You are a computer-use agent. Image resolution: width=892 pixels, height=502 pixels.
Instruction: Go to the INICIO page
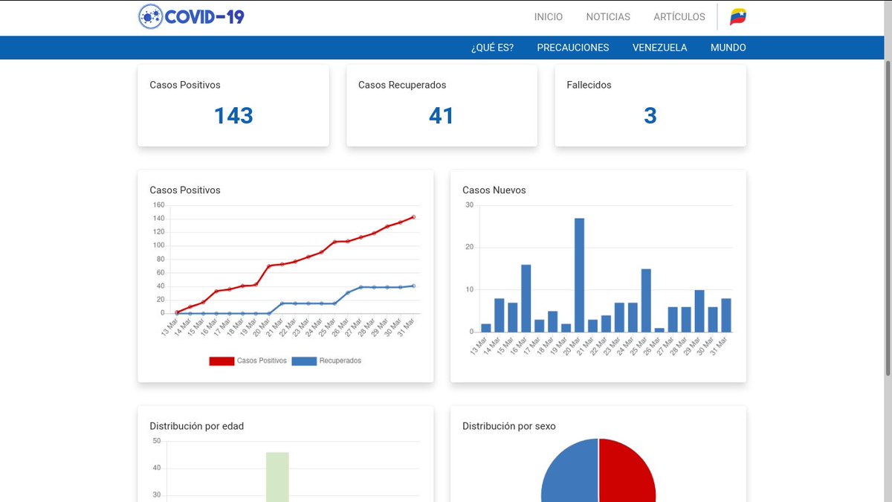pyautogui.click(x=549, y=16)
